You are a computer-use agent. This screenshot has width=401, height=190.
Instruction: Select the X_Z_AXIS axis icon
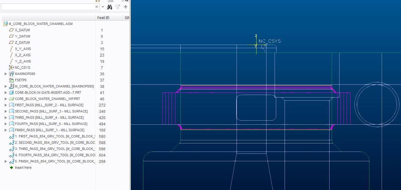12,55
